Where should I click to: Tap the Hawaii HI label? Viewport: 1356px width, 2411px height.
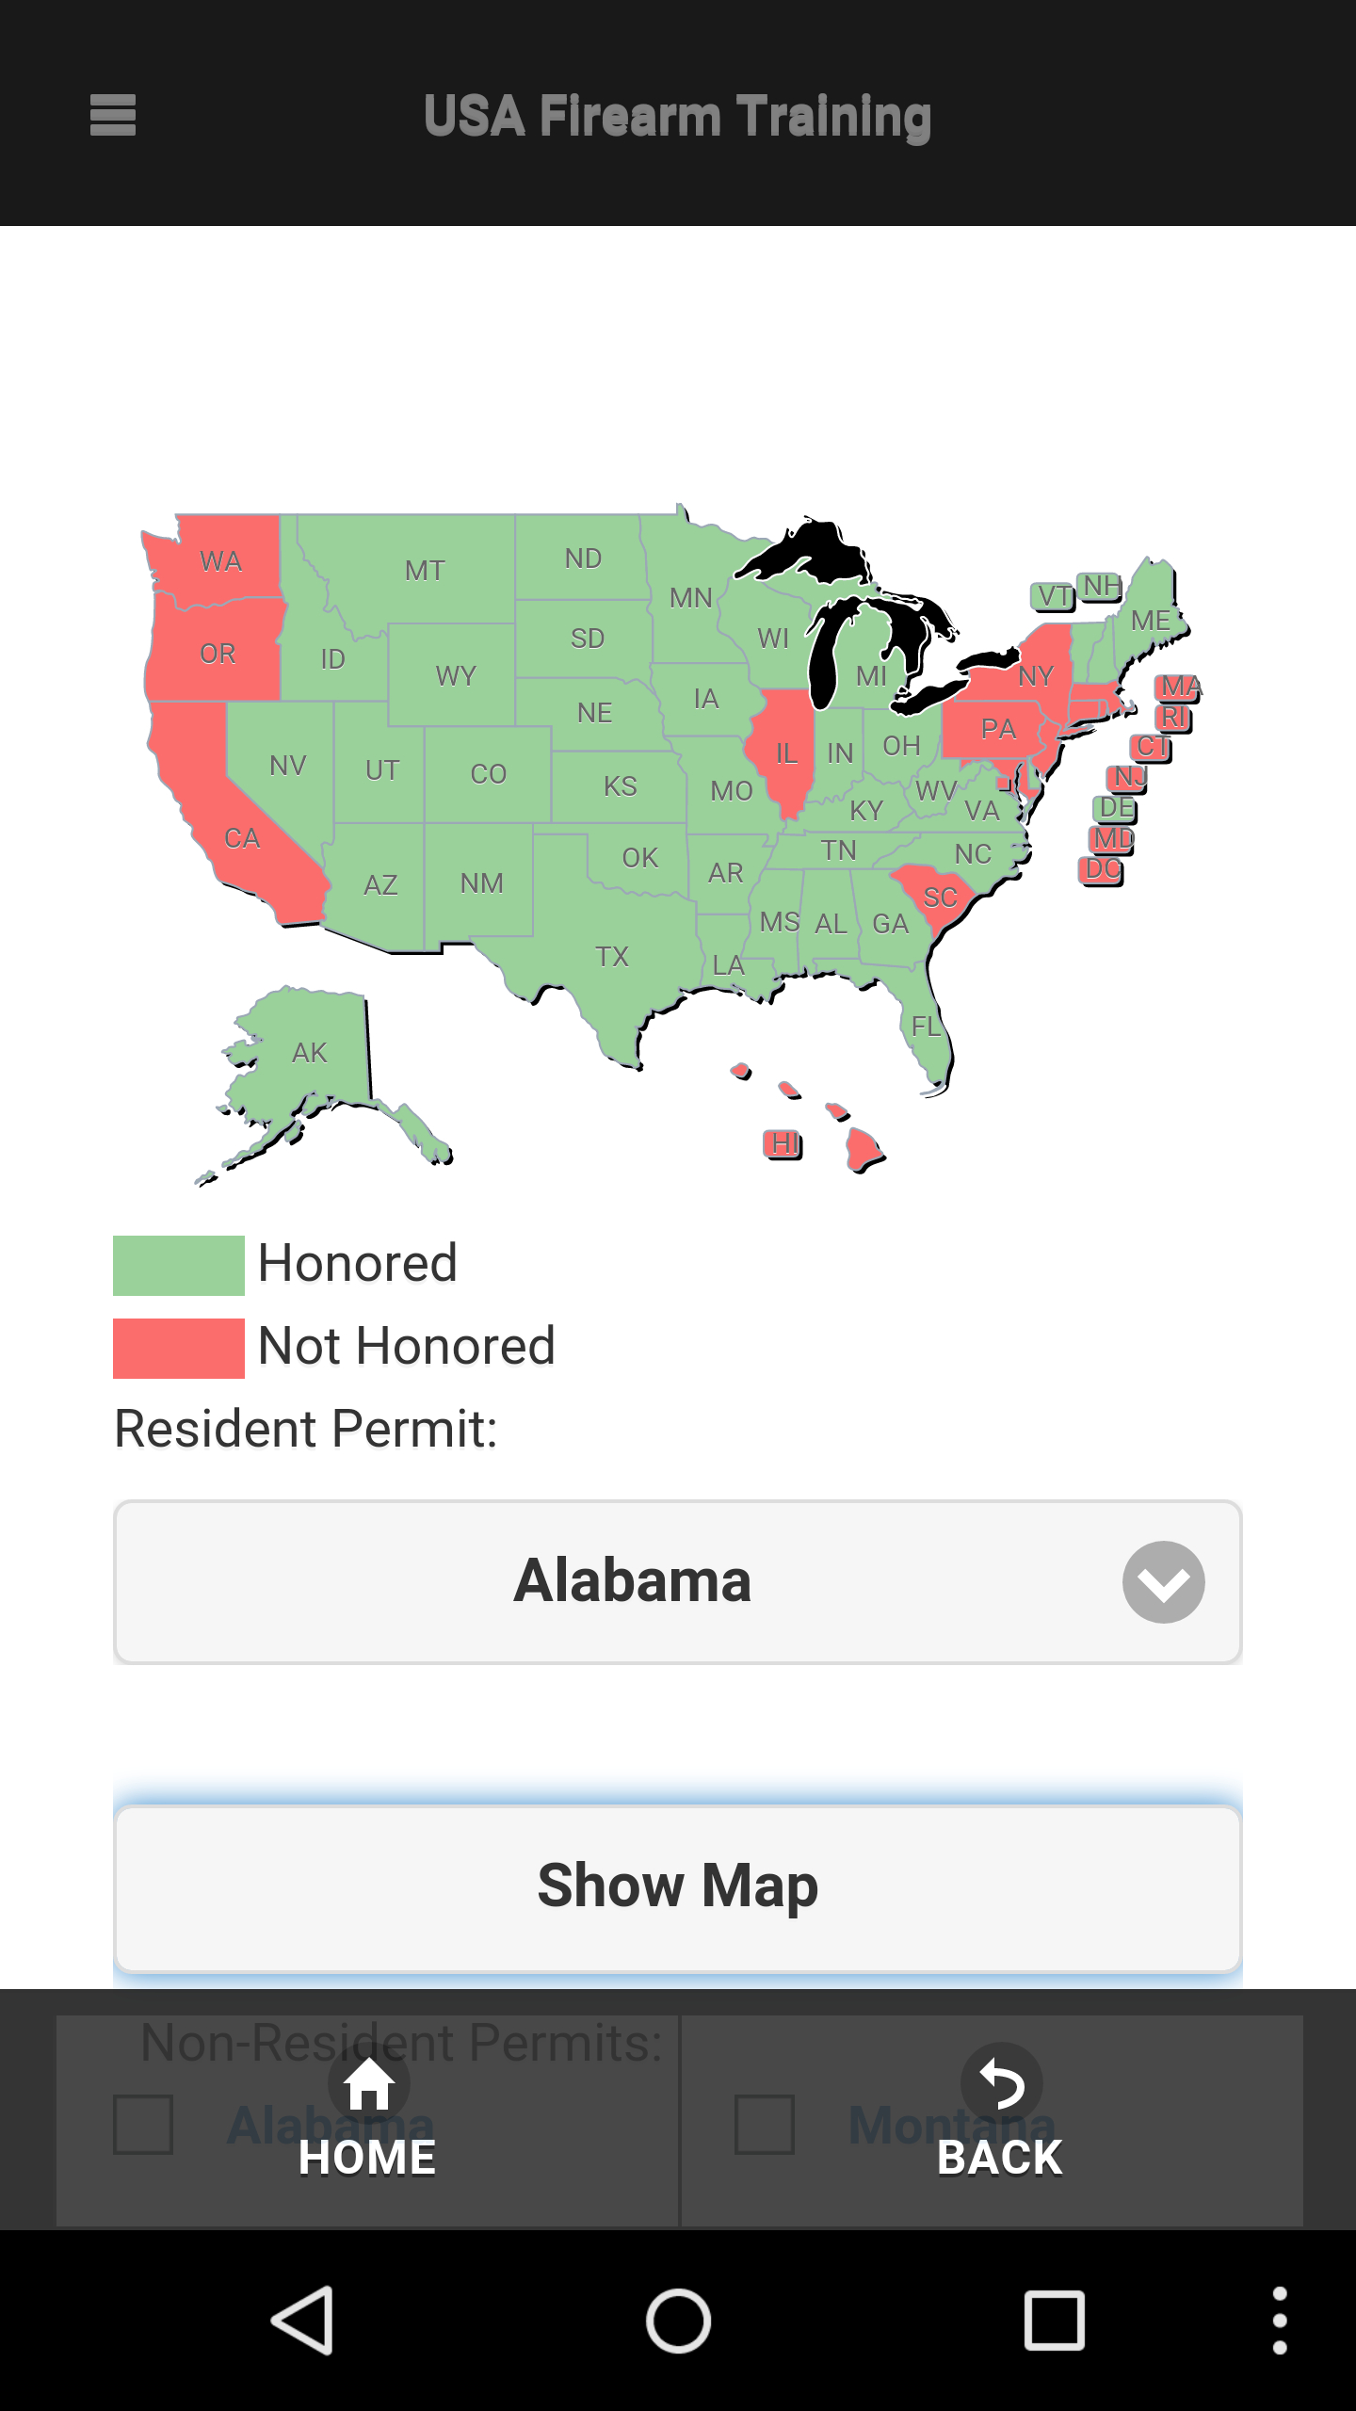(x=783, y=1143)
